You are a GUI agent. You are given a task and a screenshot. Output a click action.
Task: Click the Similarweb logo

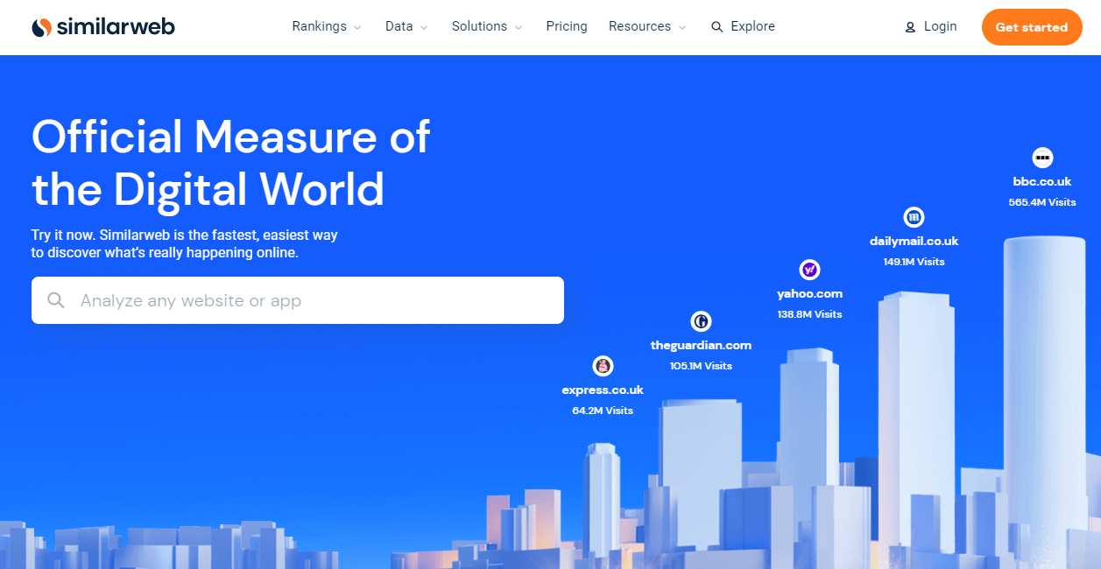[x=103, y=27]
